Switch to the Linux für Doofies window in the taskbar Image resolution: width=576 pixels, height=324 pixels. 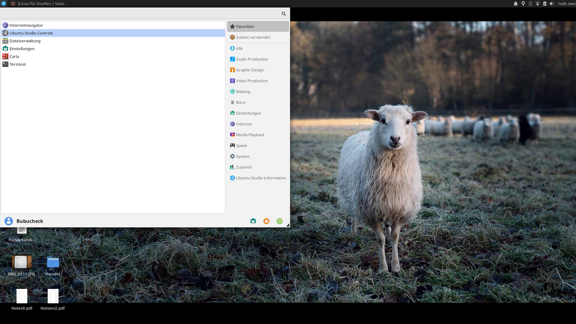[39, 4]
